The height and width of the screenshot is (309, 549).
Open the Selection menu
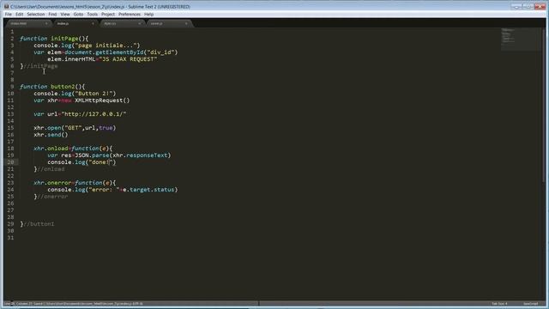(x=36, y=15)
